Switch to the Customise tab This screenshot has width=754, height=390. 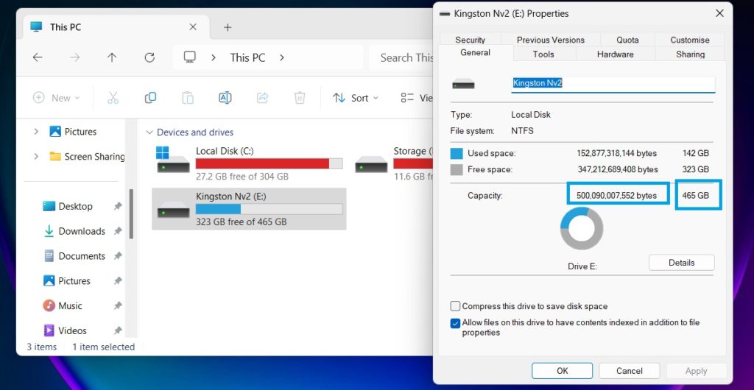click(x=689, y=40)
